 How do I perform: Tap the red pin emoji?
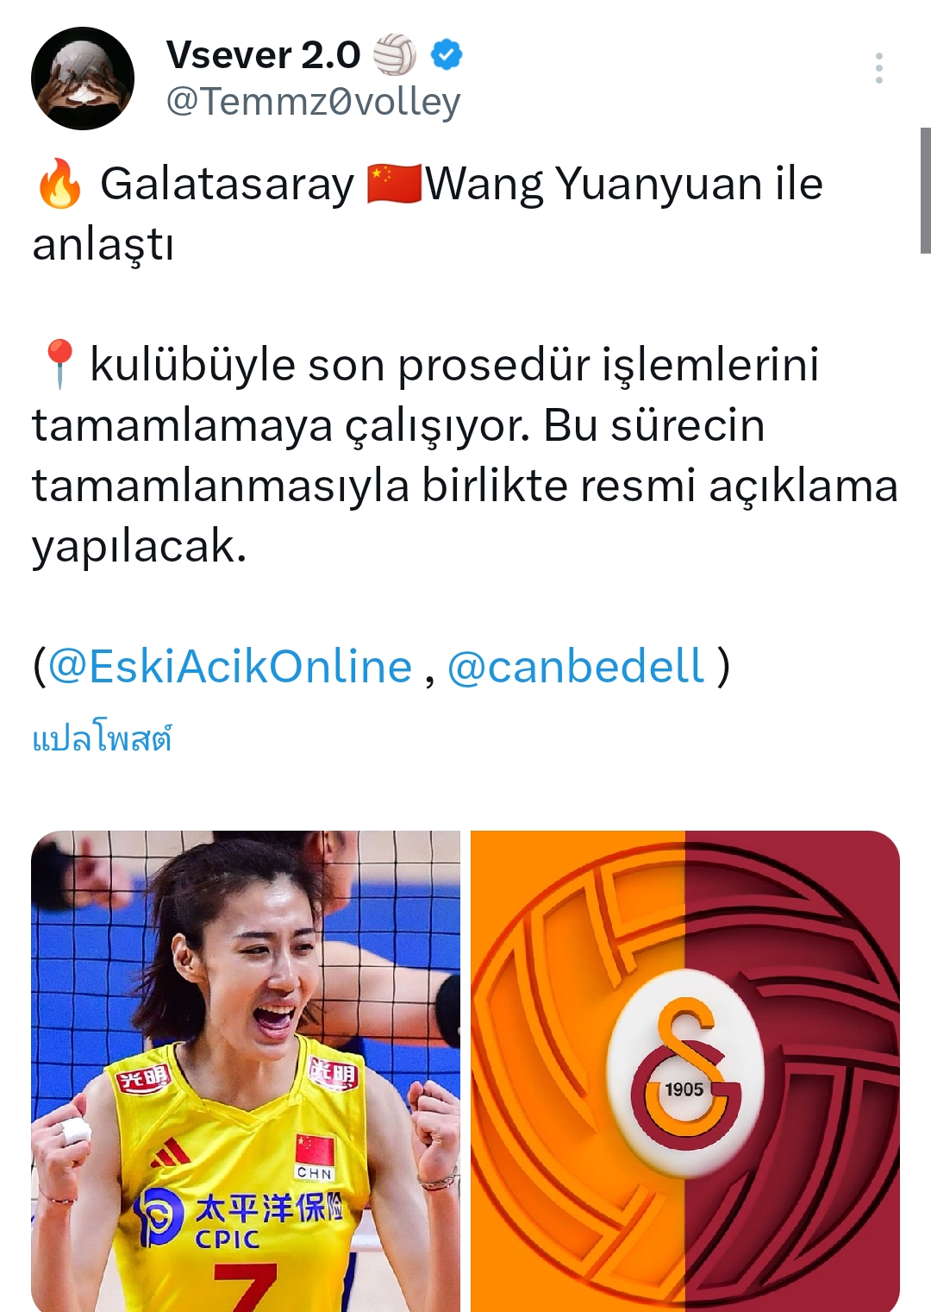coord(59,364)
